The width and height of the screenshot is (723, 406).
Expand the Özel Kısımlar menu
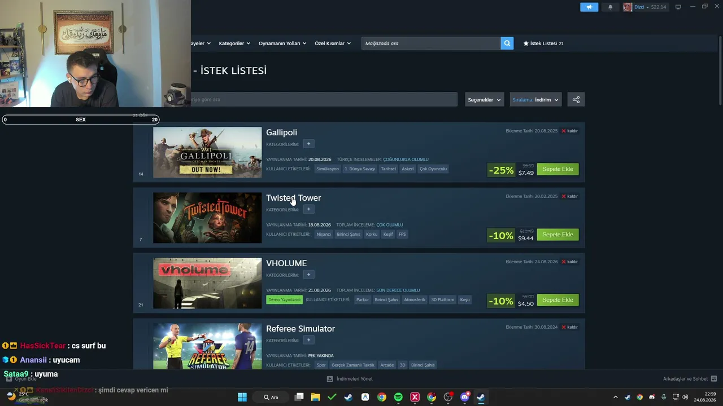point(333,43)
